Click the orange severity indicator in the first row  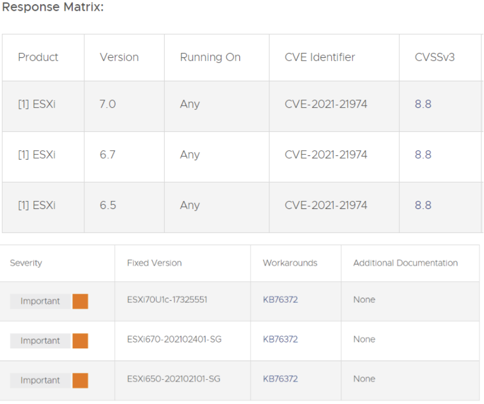(x=79, y=301)
